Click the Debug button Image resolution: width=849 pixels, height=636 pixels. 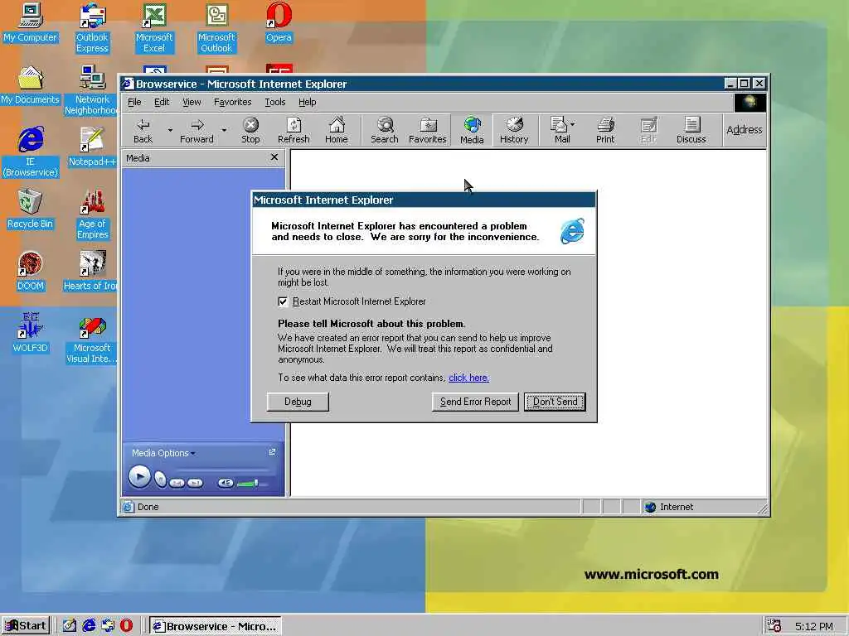pos(298,402)
